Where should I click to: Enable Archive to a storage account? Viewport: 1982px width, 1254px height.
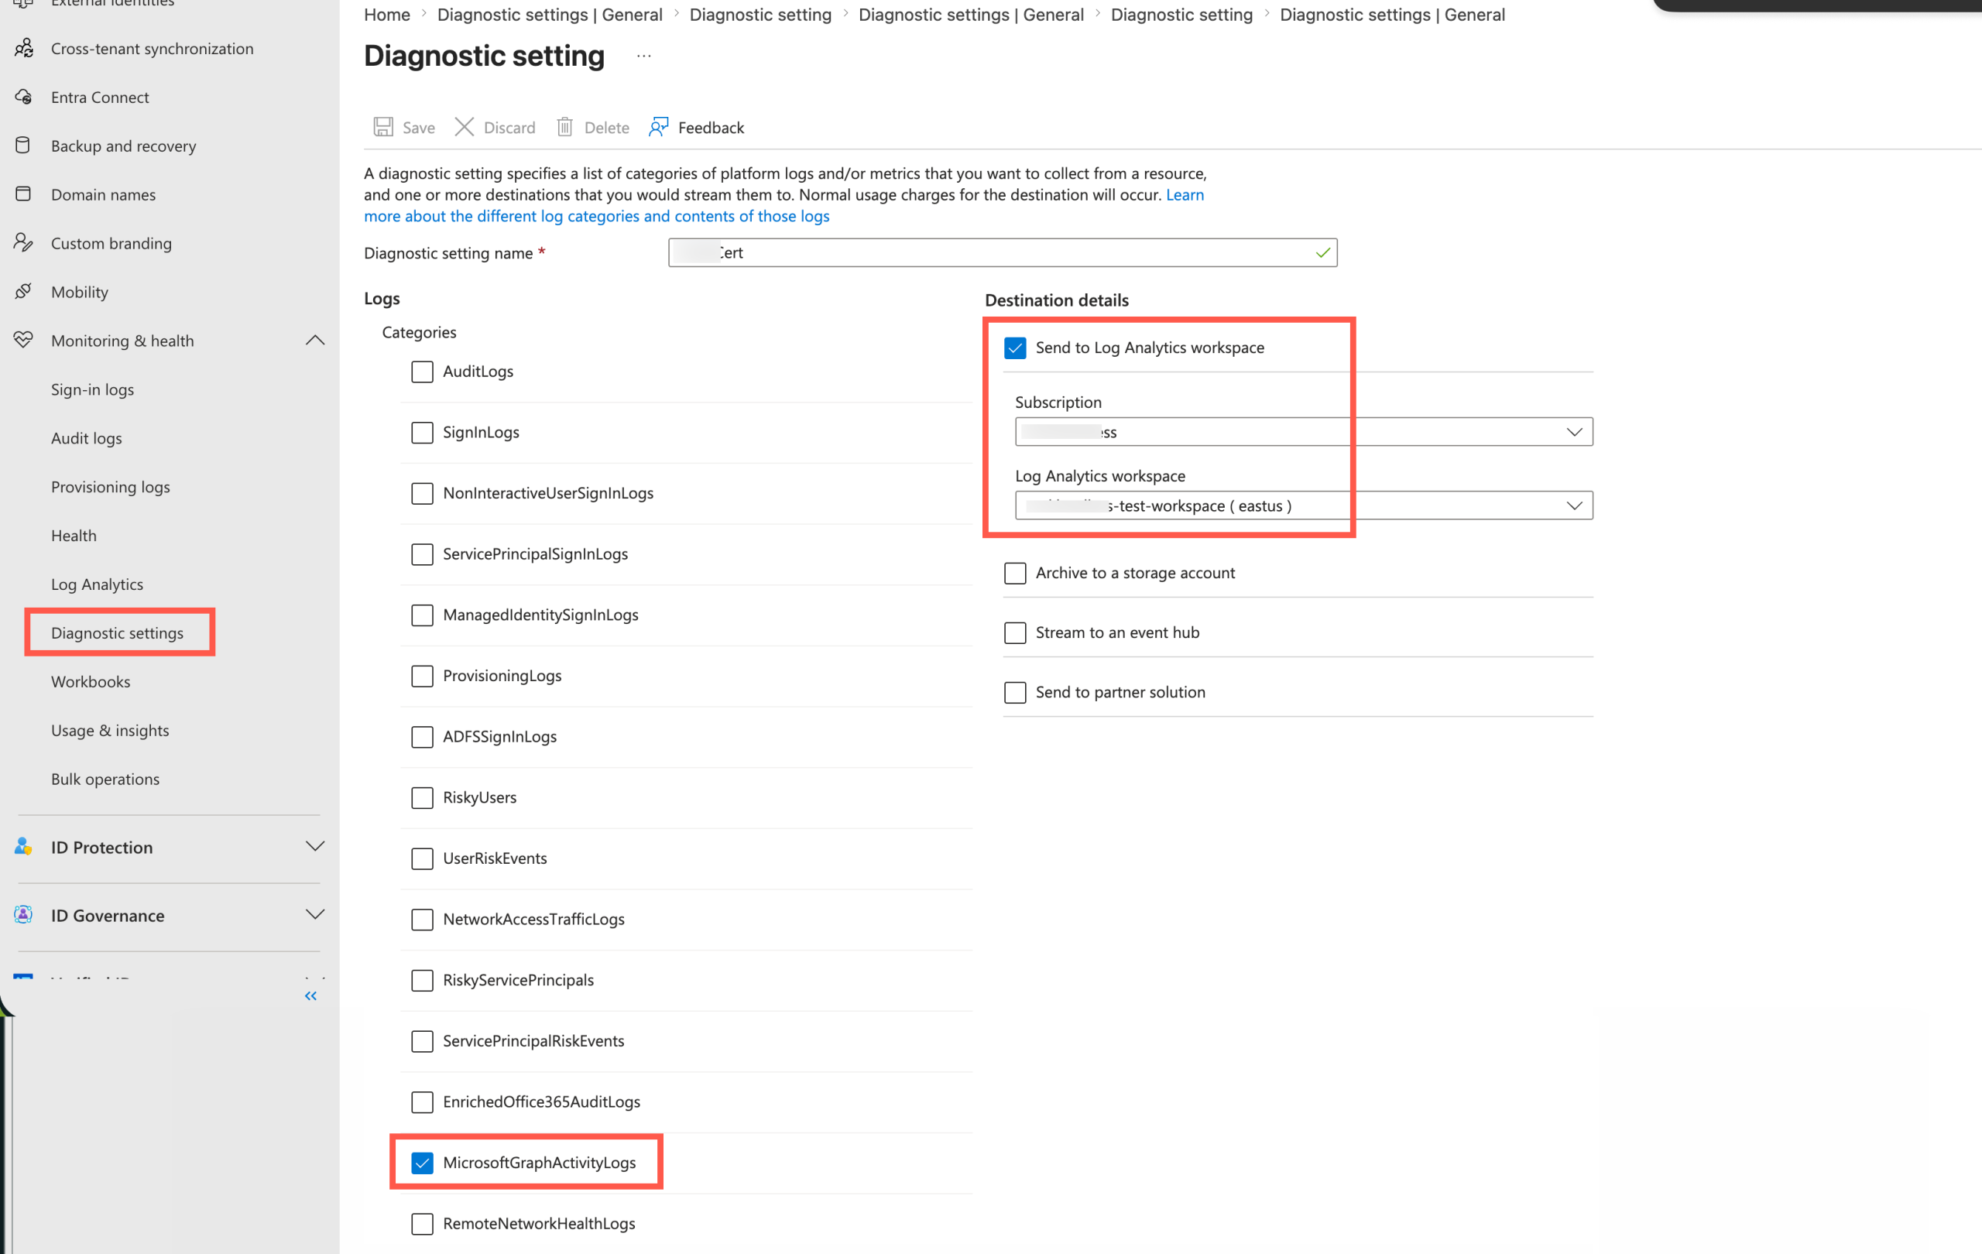click(1015, 573)
